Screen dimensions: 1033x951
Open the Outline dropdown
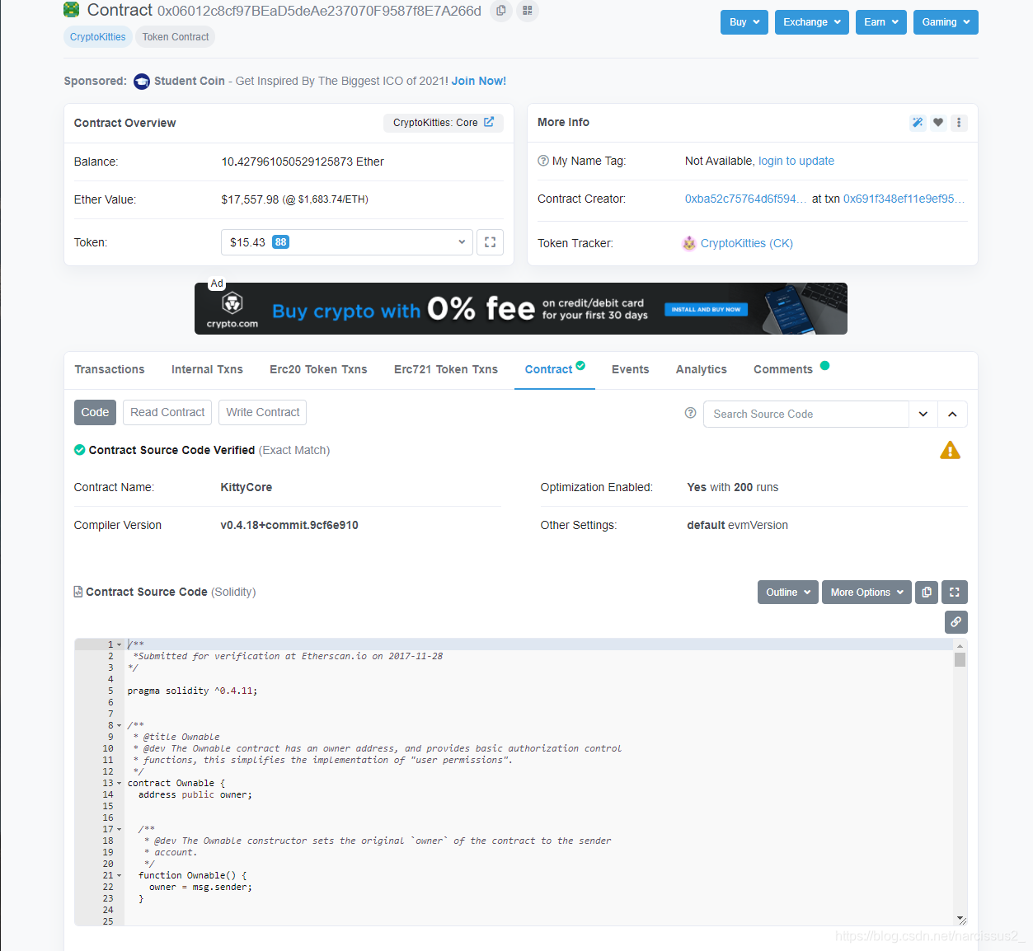788,593
